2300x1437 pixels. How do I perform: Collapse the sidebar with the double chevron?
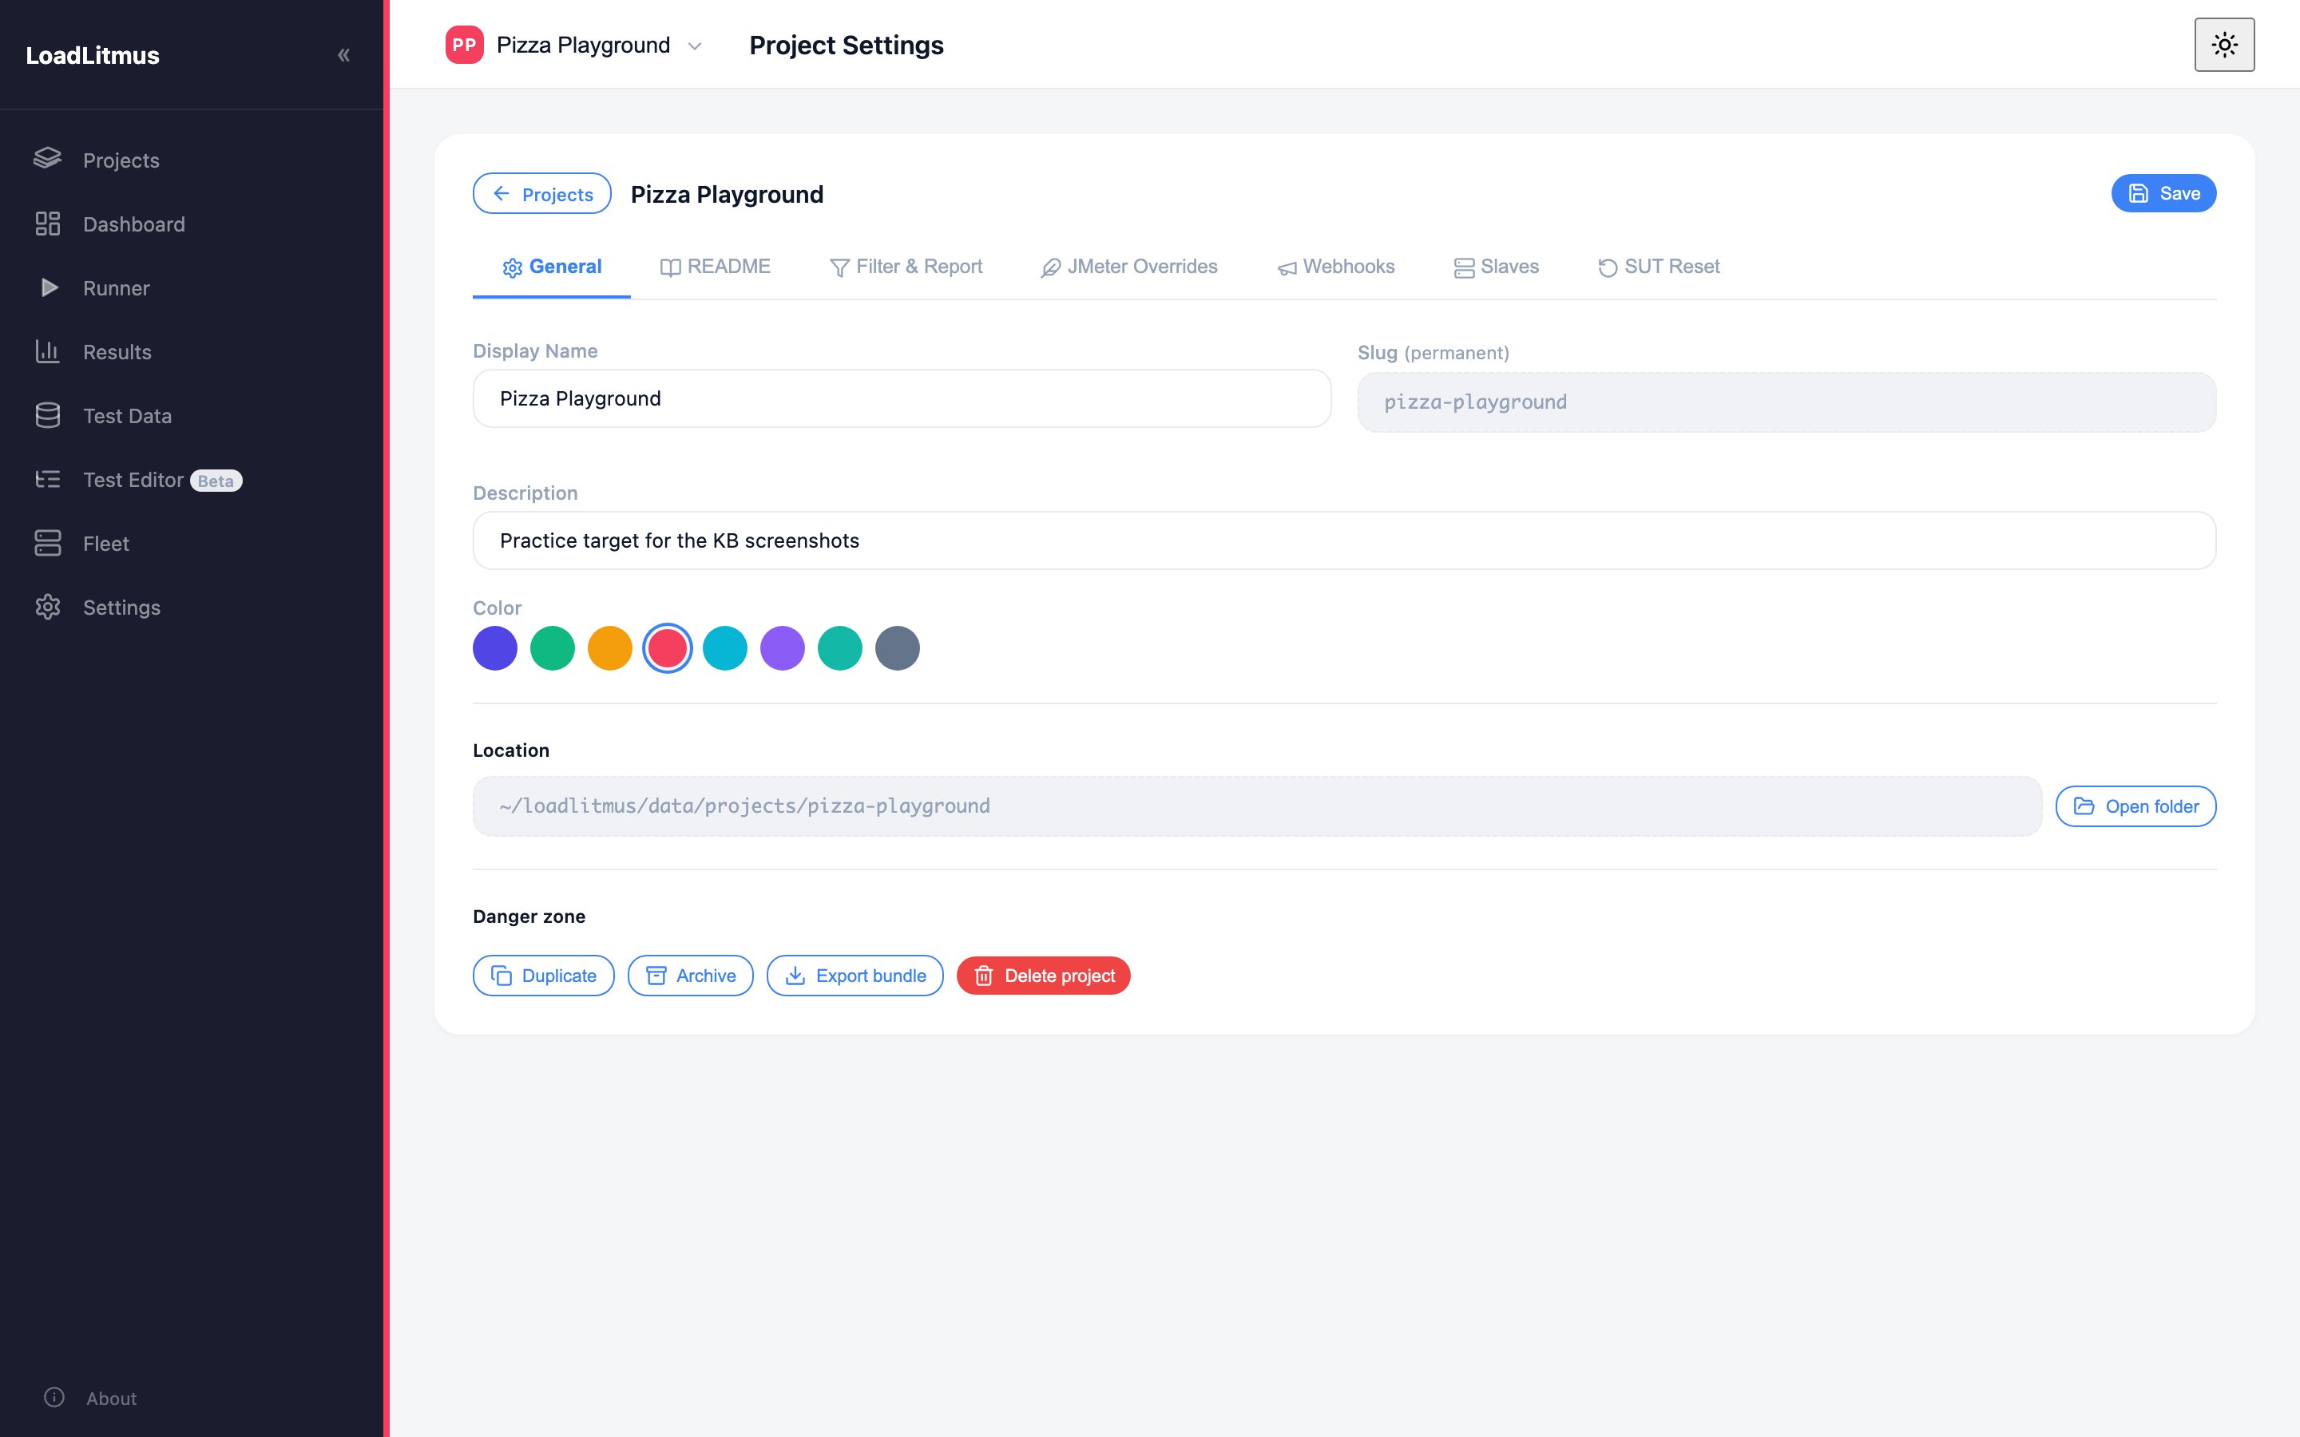point(344,55)
